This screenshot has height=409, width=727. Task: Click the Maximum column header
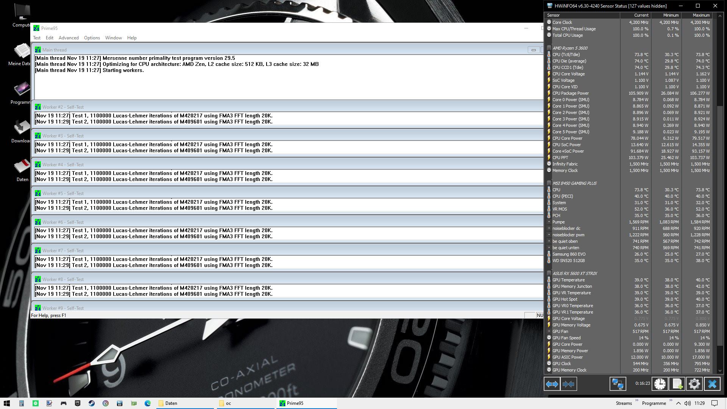(x=697, y=16)
